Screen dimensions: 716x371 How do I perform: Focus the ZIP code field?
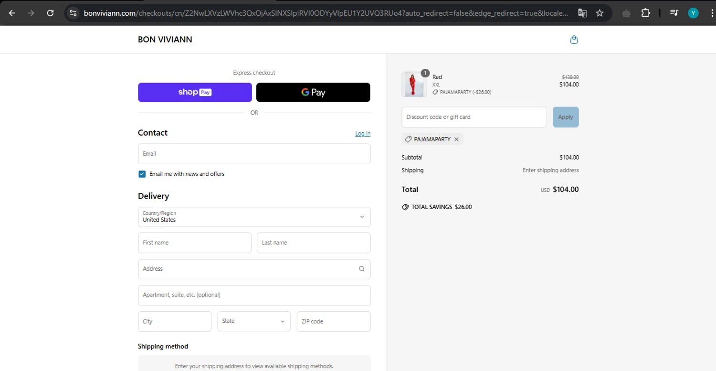334,321
